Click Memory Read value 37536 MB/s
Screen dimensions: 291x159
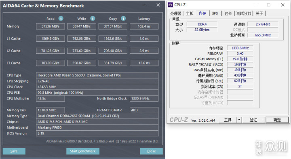[51, 26]
